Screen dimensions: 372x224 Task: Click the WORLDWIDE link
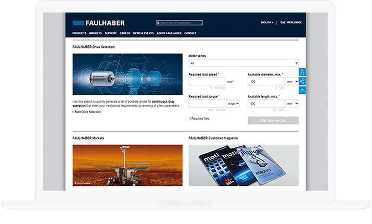[294, 22]
